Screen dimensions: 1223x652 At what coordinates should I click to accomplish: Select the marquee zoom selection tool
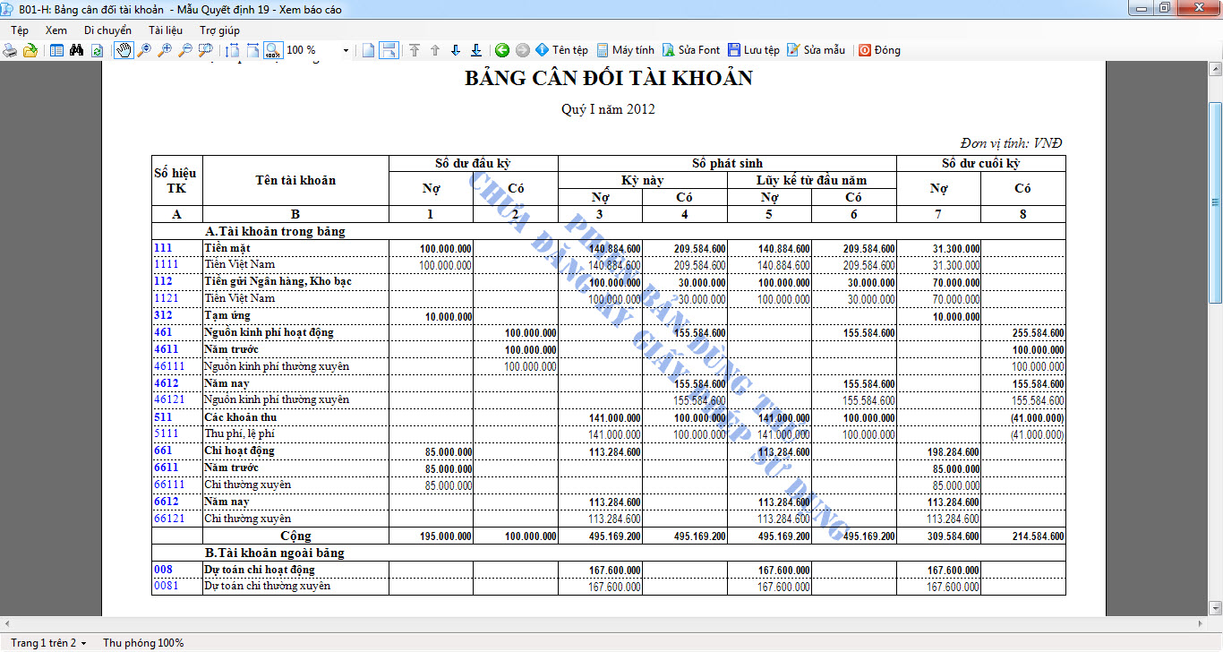[205, 50]
